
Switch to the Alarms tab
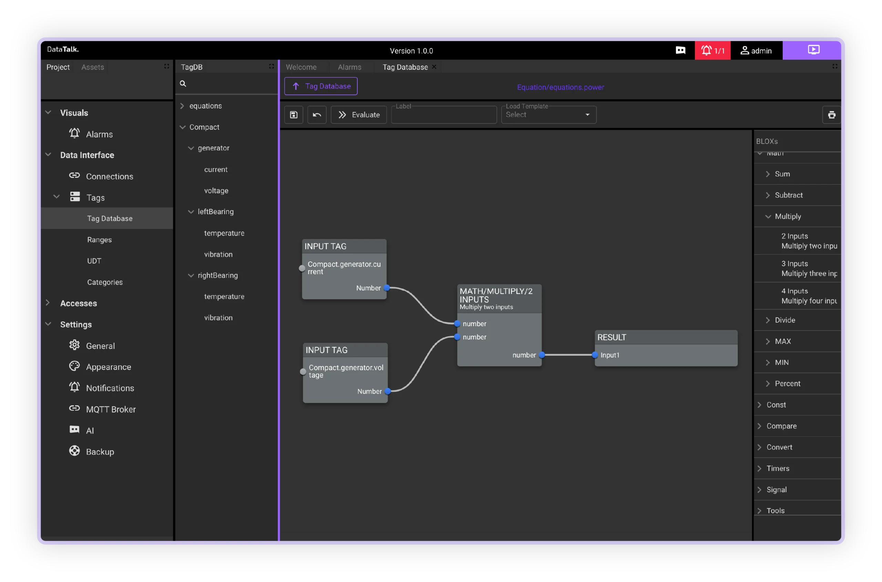pyautogui.click(x=349, y=67)
